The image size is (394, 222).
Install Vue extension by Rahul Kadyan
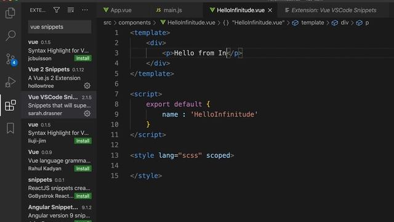[x=82, y=168]
